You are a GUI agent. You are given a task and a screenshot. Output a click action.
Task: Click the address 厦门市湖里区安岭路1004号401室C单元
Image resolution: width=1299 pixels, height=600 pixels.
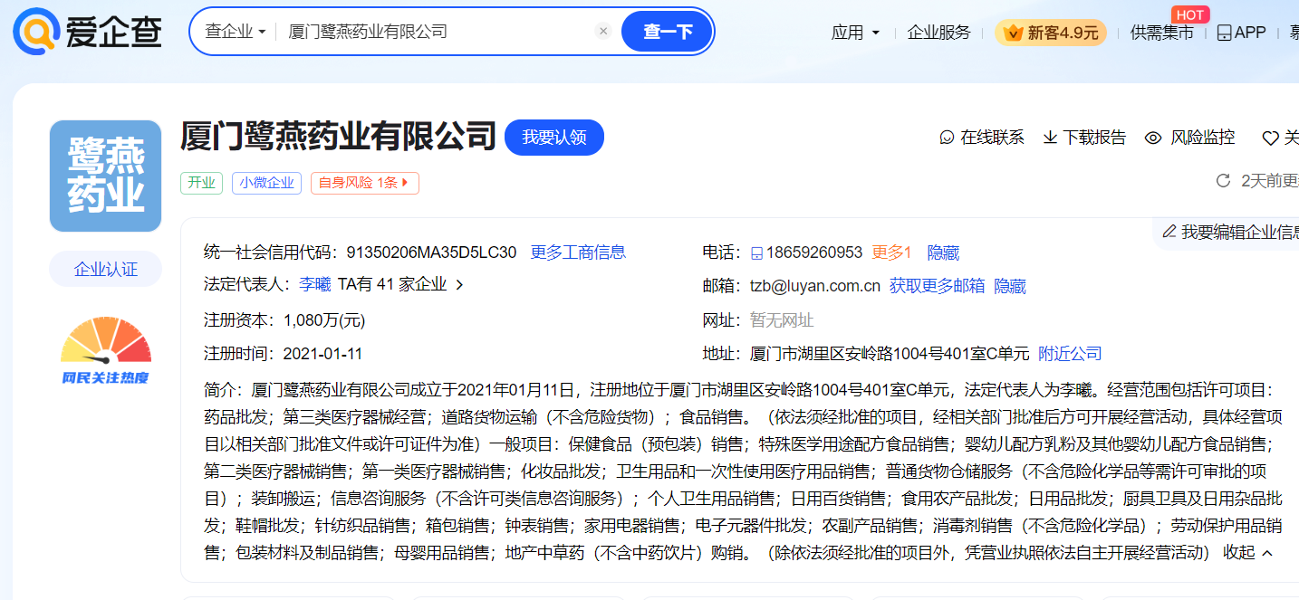(890, 354)
